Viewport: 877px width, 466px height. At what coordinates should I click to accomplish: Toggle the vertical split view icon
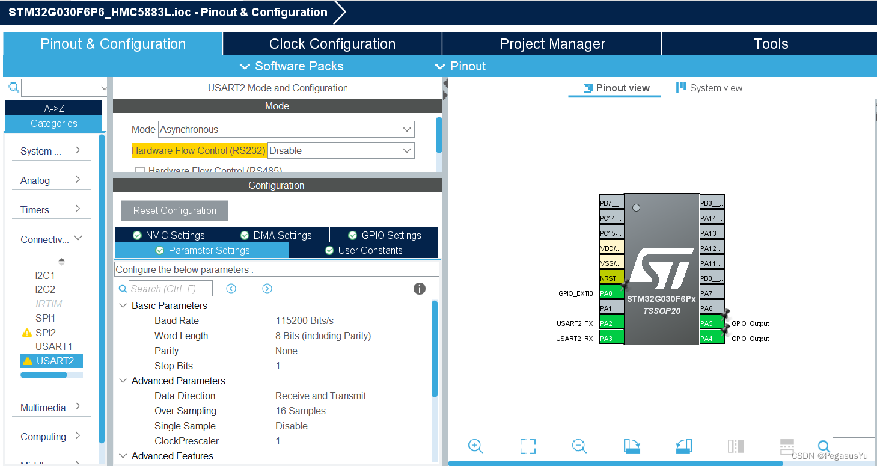tap(736, 446)
